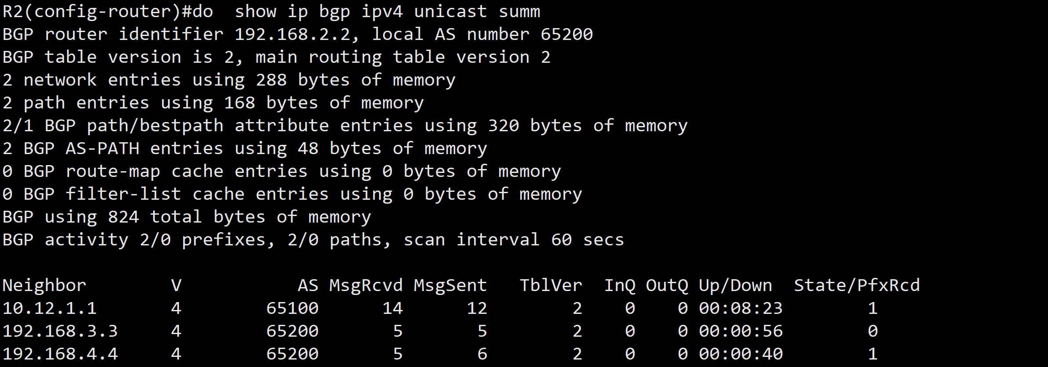Click the Up/Down column header
The image size is (1048, 367).
(735, 285)
